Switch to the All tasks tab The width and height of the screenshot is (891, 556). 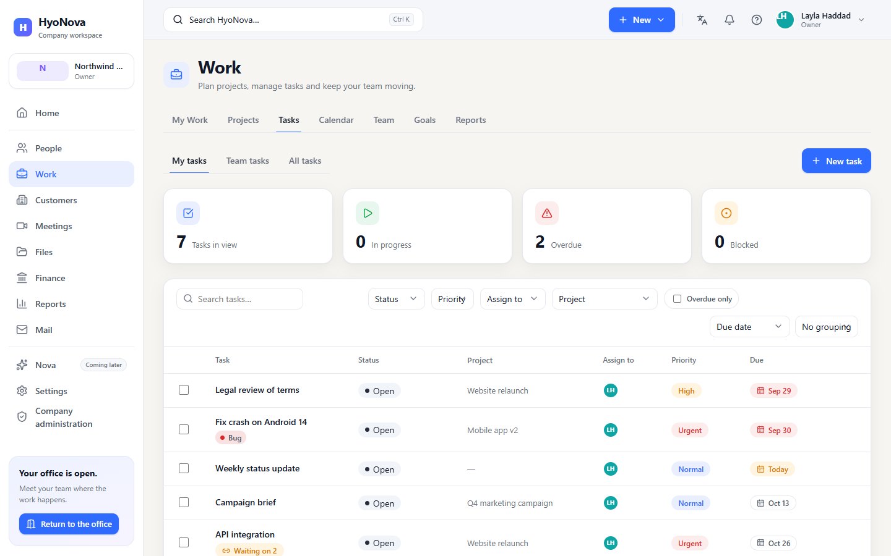pos(305,161)
